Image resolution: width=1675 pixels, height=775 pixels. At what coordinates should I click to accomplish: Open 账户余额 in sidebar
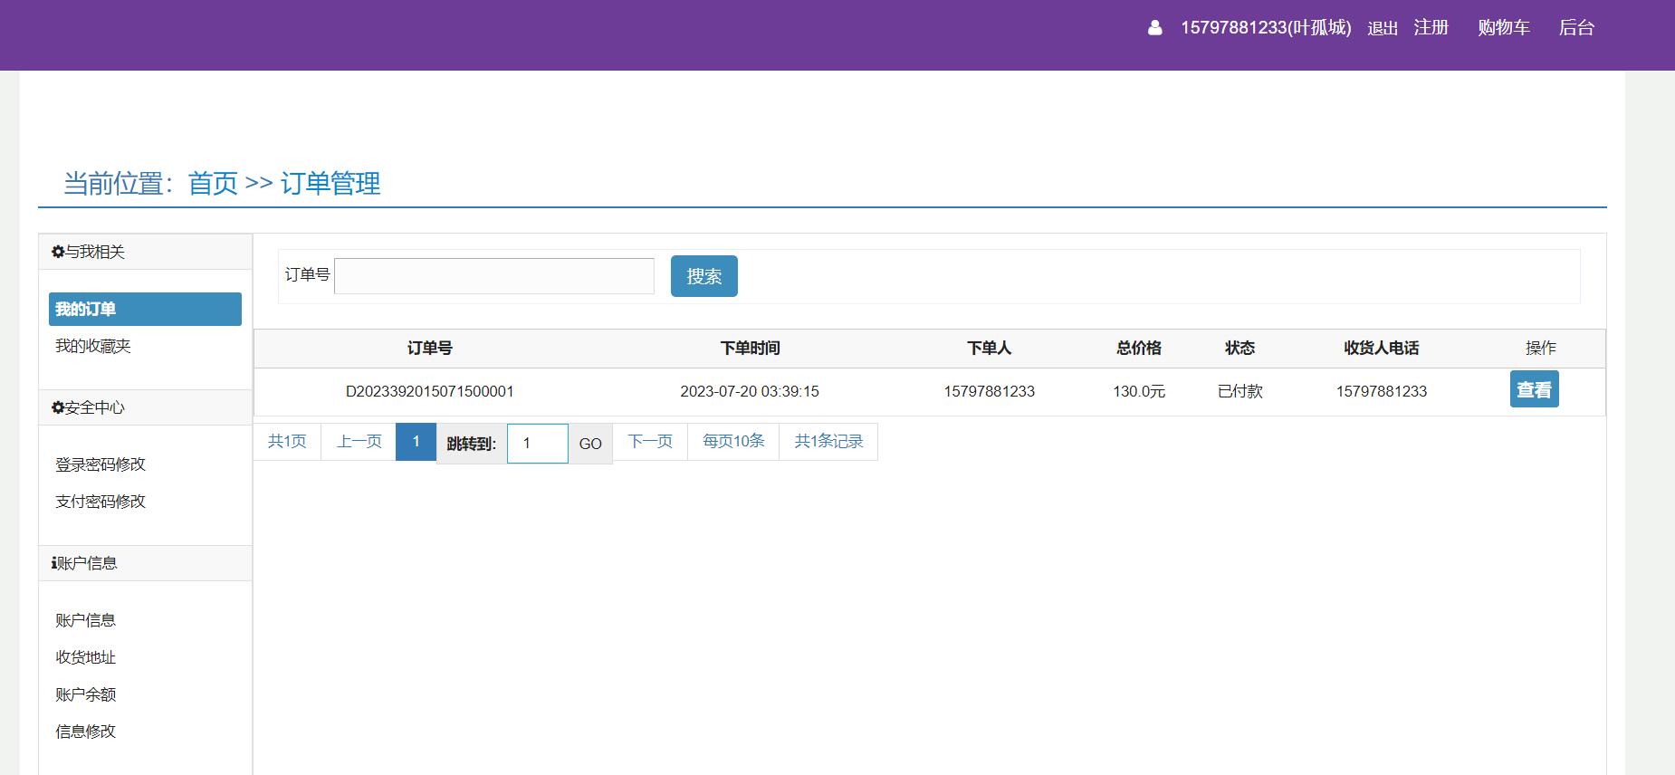point(85,694)
